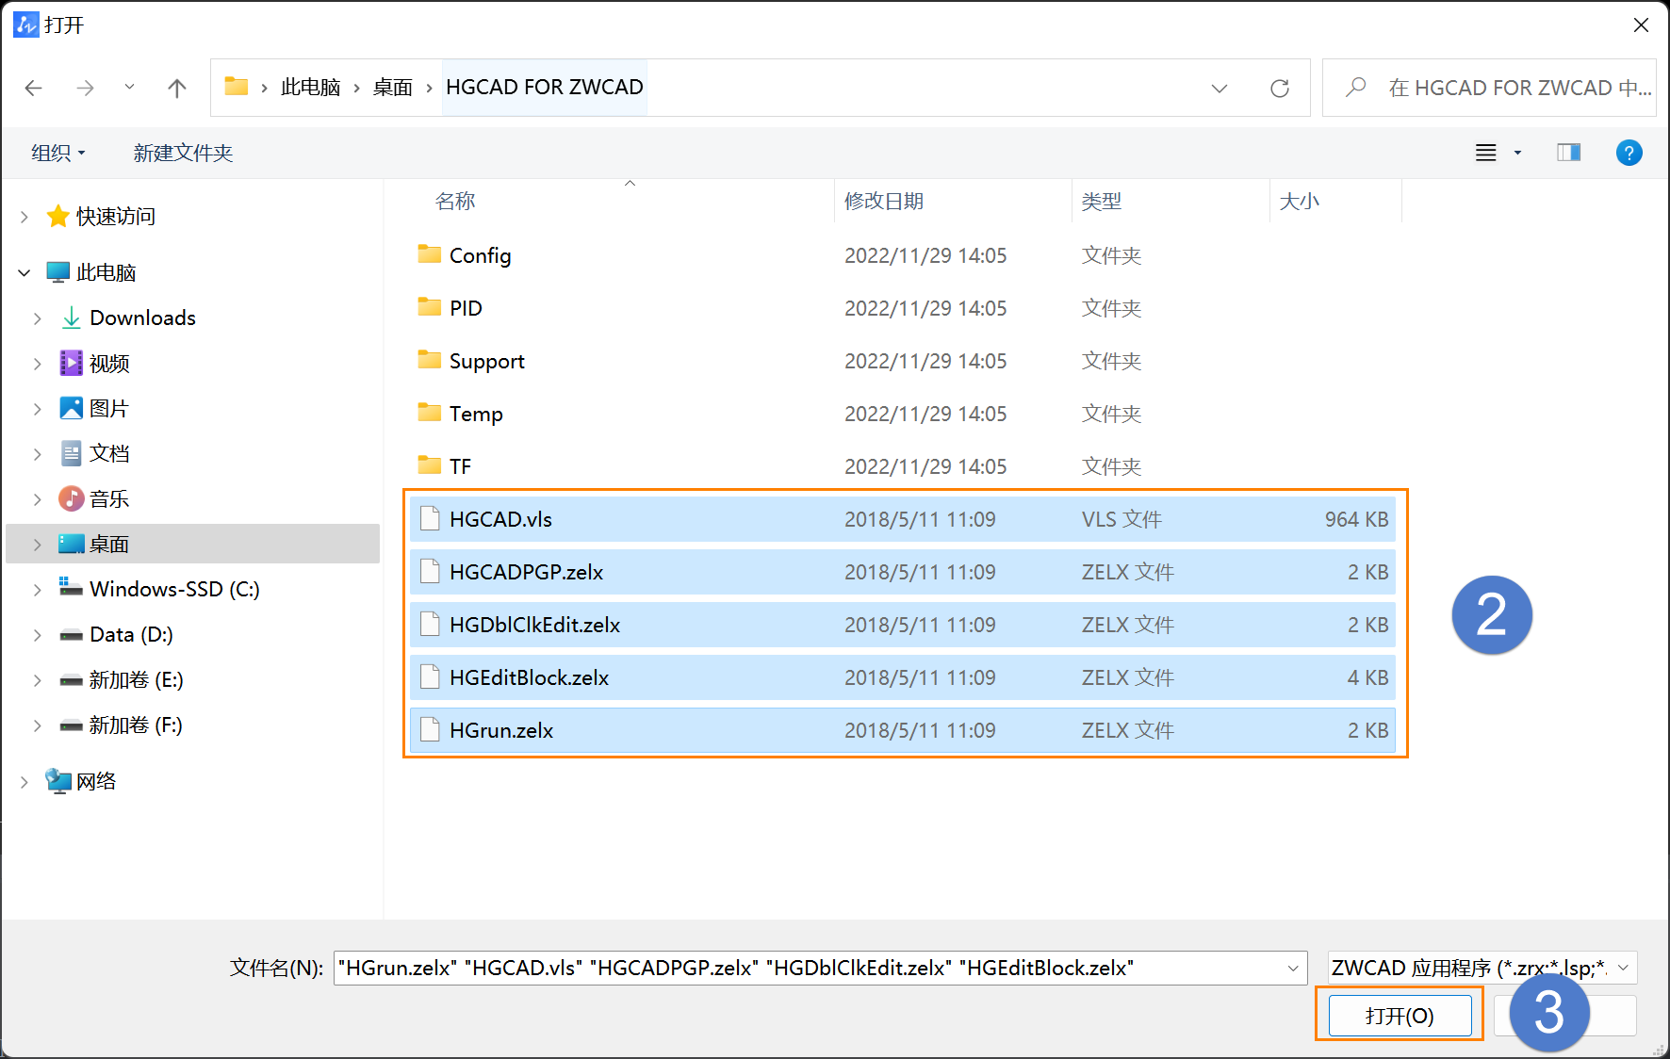The width and height of the screenshot is (1670, 1059).
Task: Go back using the back arrow
Action: tap(34, 88)
